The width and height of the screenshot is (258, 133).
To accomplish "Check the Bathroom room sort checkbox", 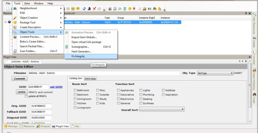I will click(75, 90).
